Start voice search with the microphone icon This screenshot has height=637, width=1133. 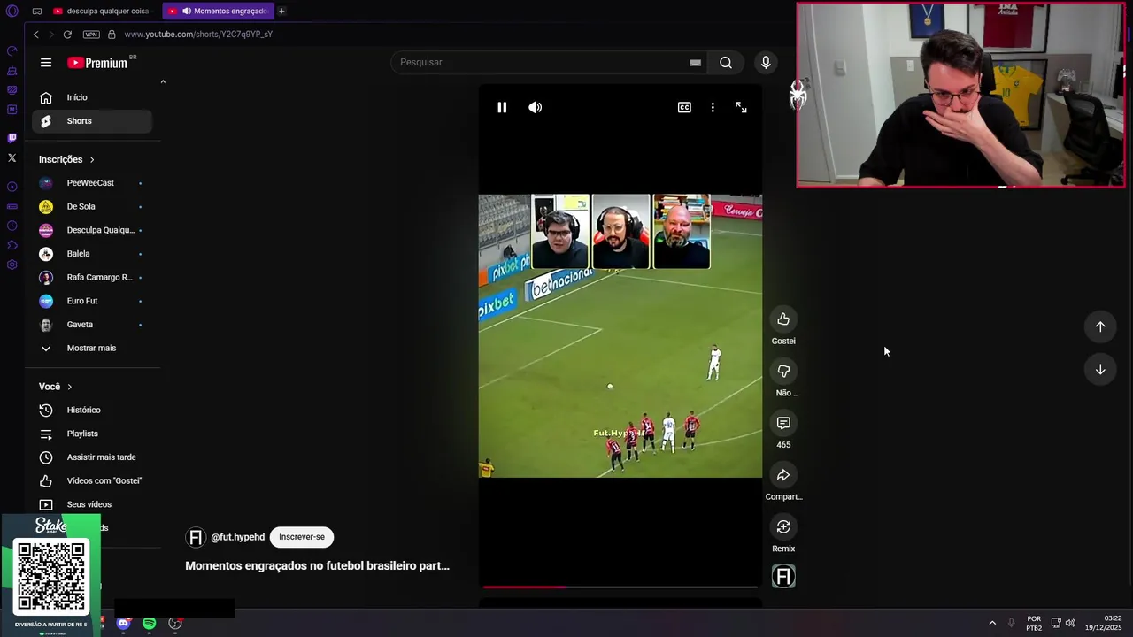click(766, 62)
